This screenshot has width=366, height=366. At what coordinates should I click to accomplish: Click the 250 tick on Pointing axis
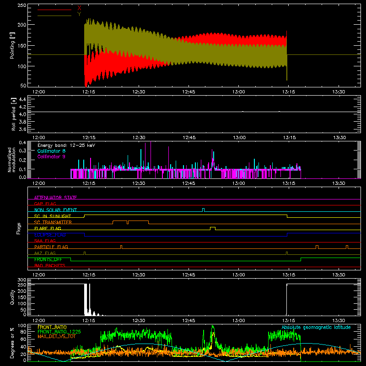pyautogui.click(x=22, y=5)
